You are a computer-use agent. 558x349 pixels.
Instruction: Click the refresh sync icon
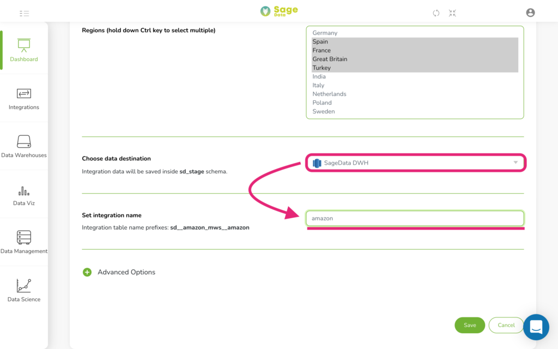click(436, 13)
